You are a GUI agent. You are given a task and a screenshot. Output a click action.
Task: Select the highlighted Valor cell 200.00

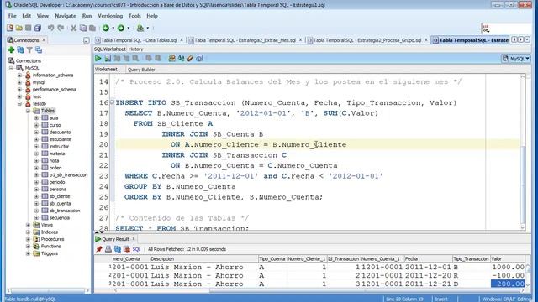tap(508, 284)
